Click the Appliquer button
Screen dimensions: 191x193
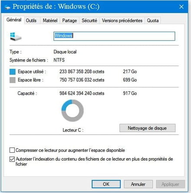(x=170, y=184)
